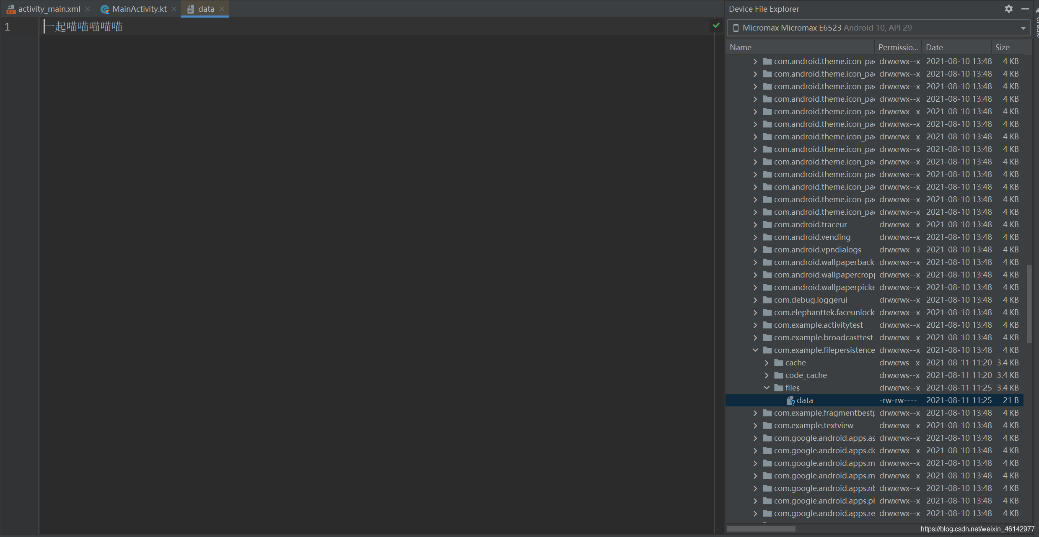The image size is (1039, 537).
Task: Select the cache folder icon
Action: pyautogui.click(x=779, y=363)
